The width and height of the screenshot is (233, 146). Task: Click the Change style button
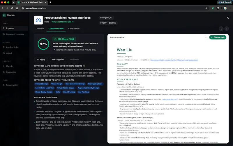[x=218, y=37]
